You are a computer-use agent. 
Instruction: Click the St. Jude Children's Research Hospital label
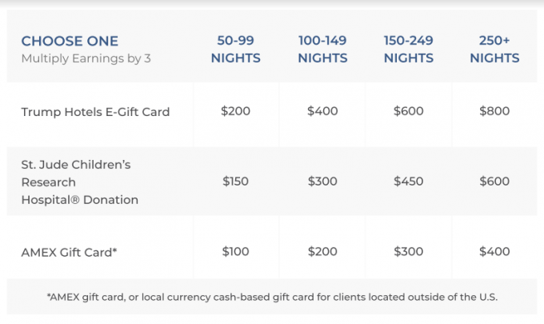(80, 182)
